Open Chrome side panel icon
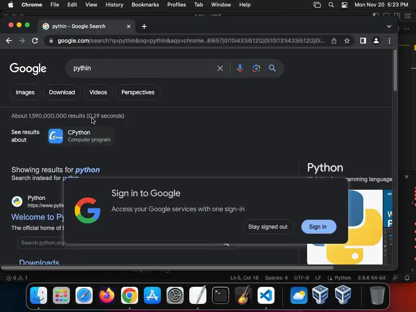Viewport: 416px width, 312px height. (x=363, y=41)
